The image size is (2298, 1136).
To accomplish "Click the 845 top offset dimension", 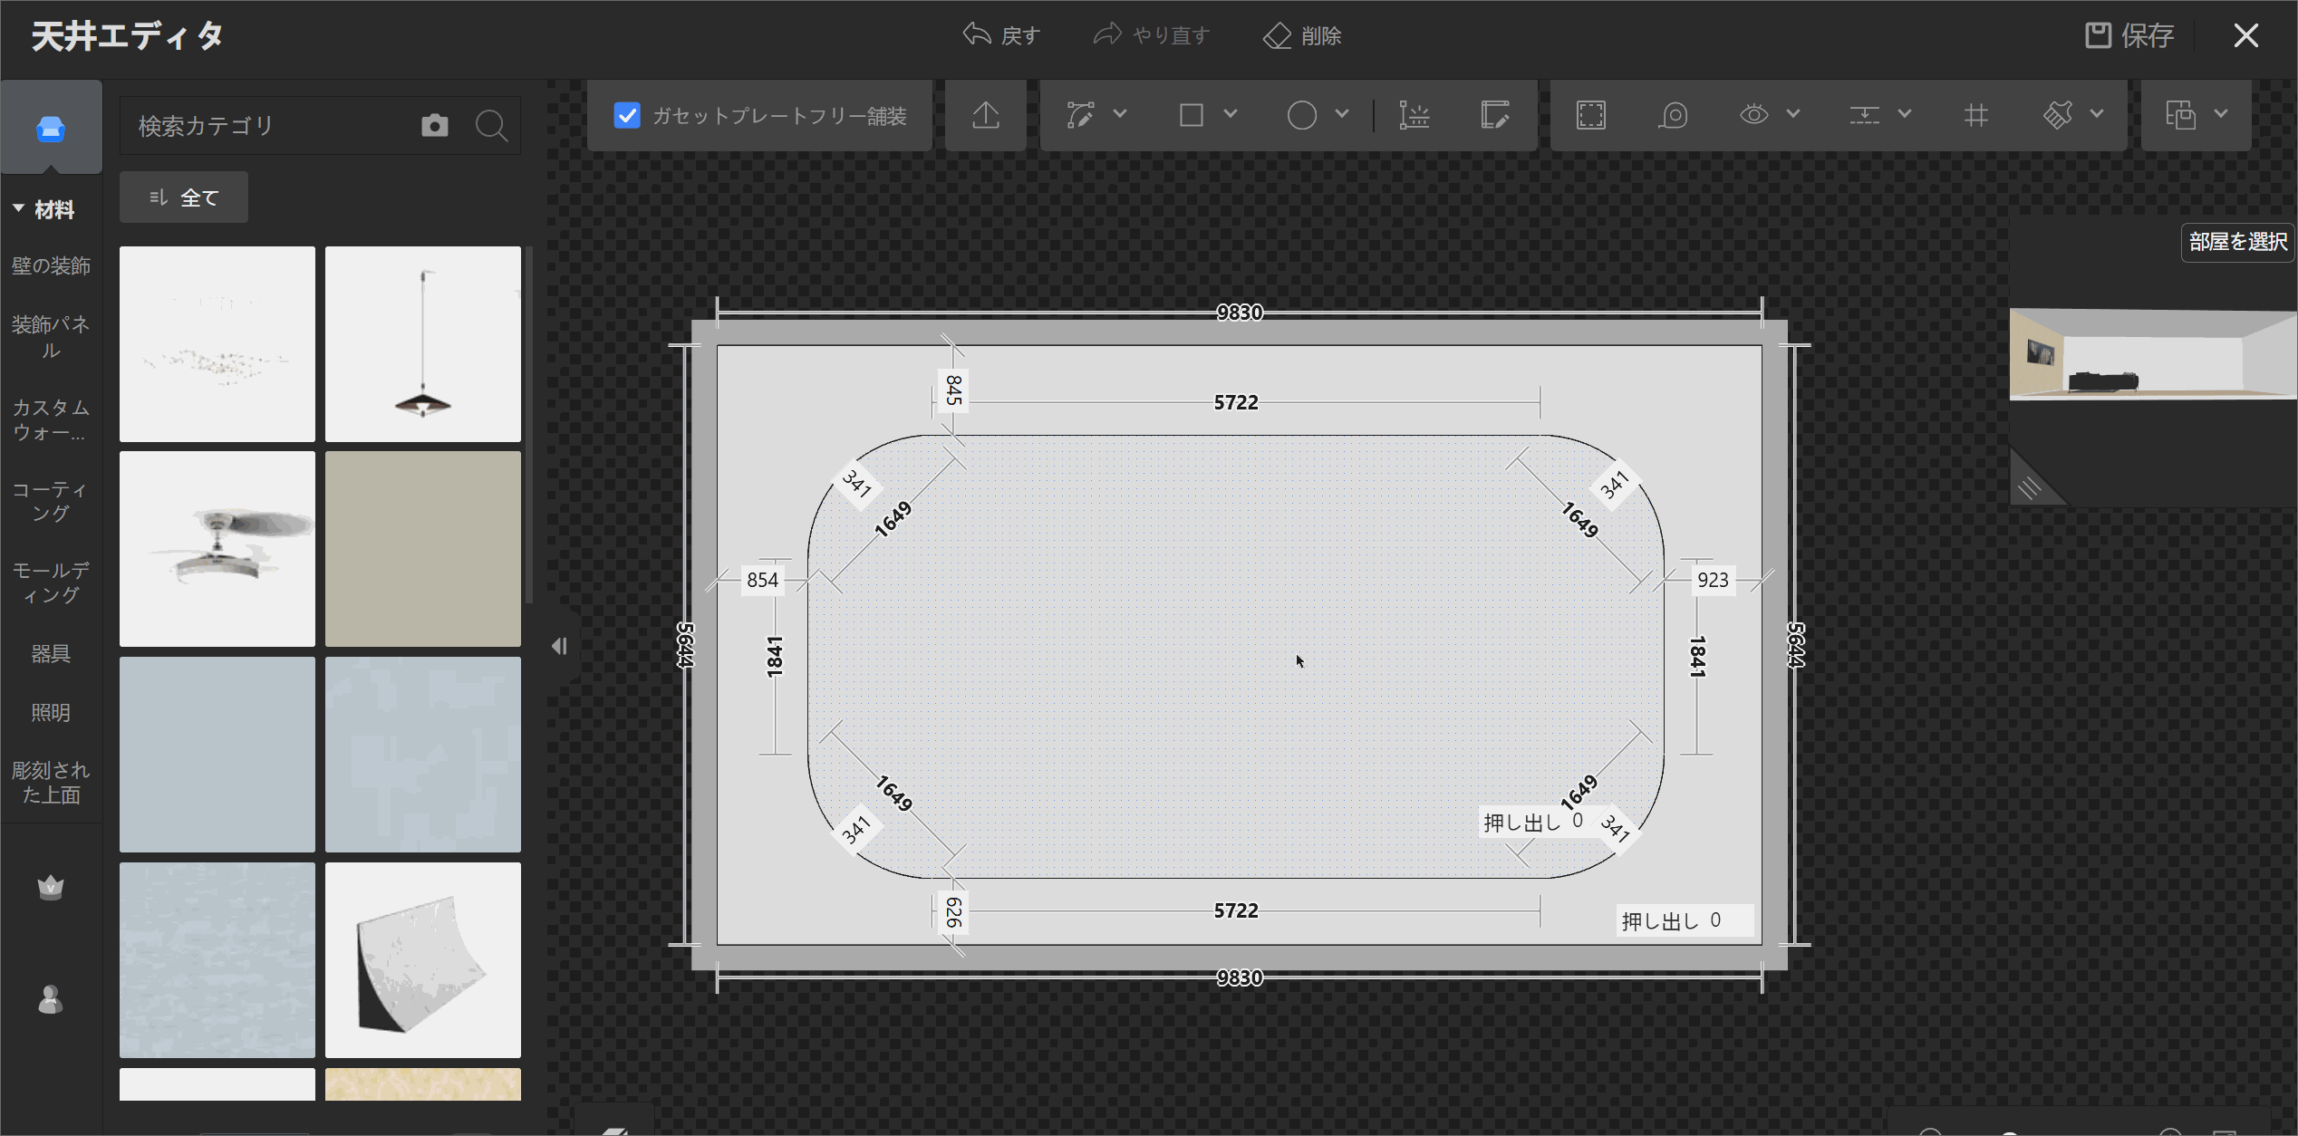I will click(953, 390).
